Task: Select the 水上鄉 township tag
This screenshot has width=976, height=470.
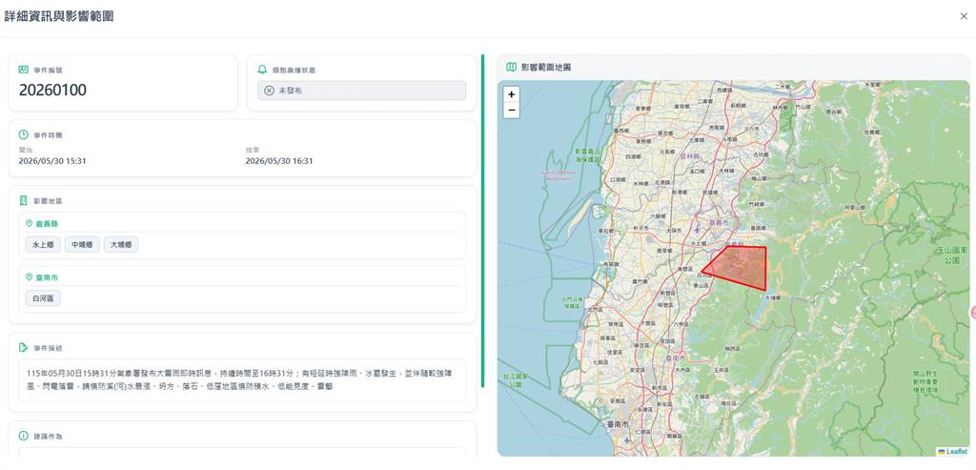Action: click(x=43, y=245)
